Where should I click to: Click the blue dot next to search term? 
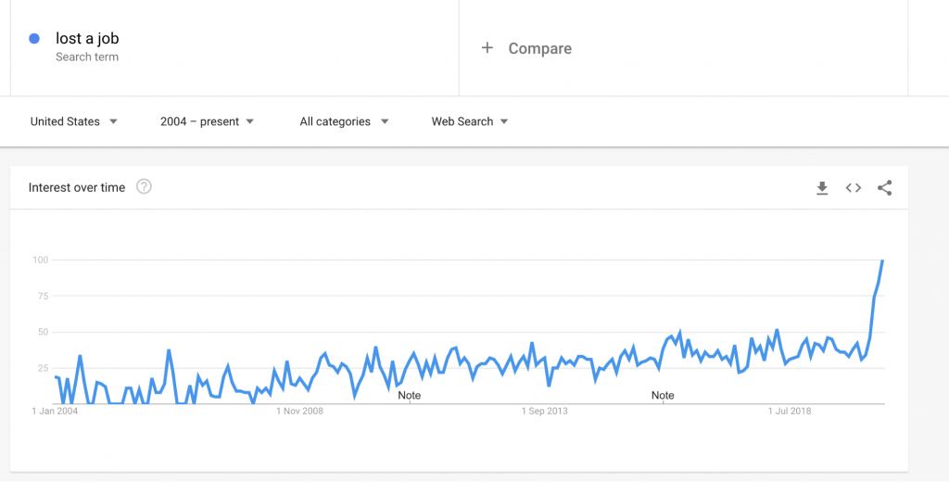click(x=34, y=39)
